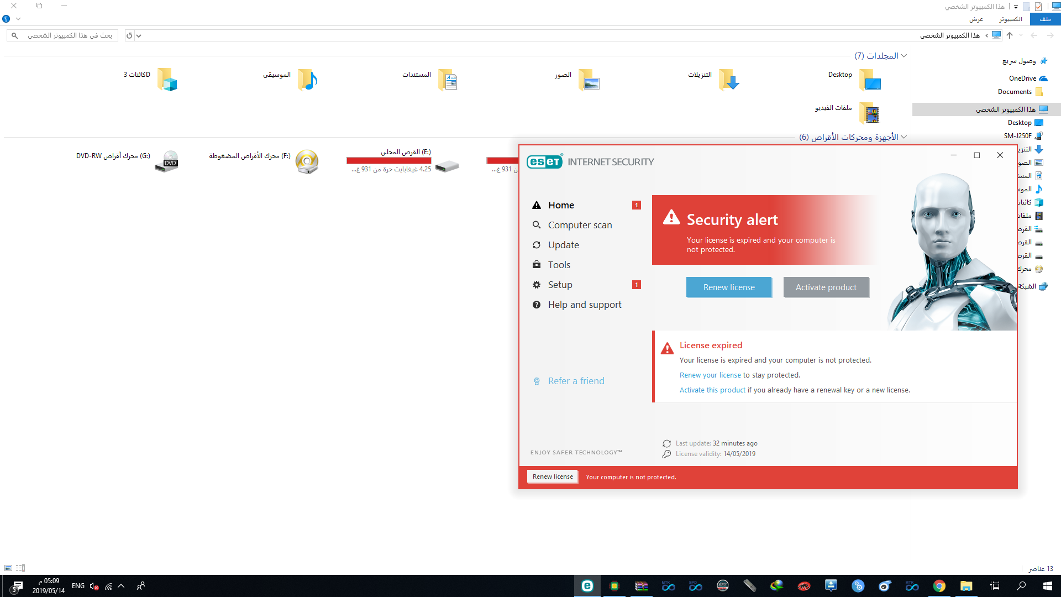The height and width of the screenshot is (597, 1061).
Task: Follow the Renew your license link
Action: click(x=710, y=375)
